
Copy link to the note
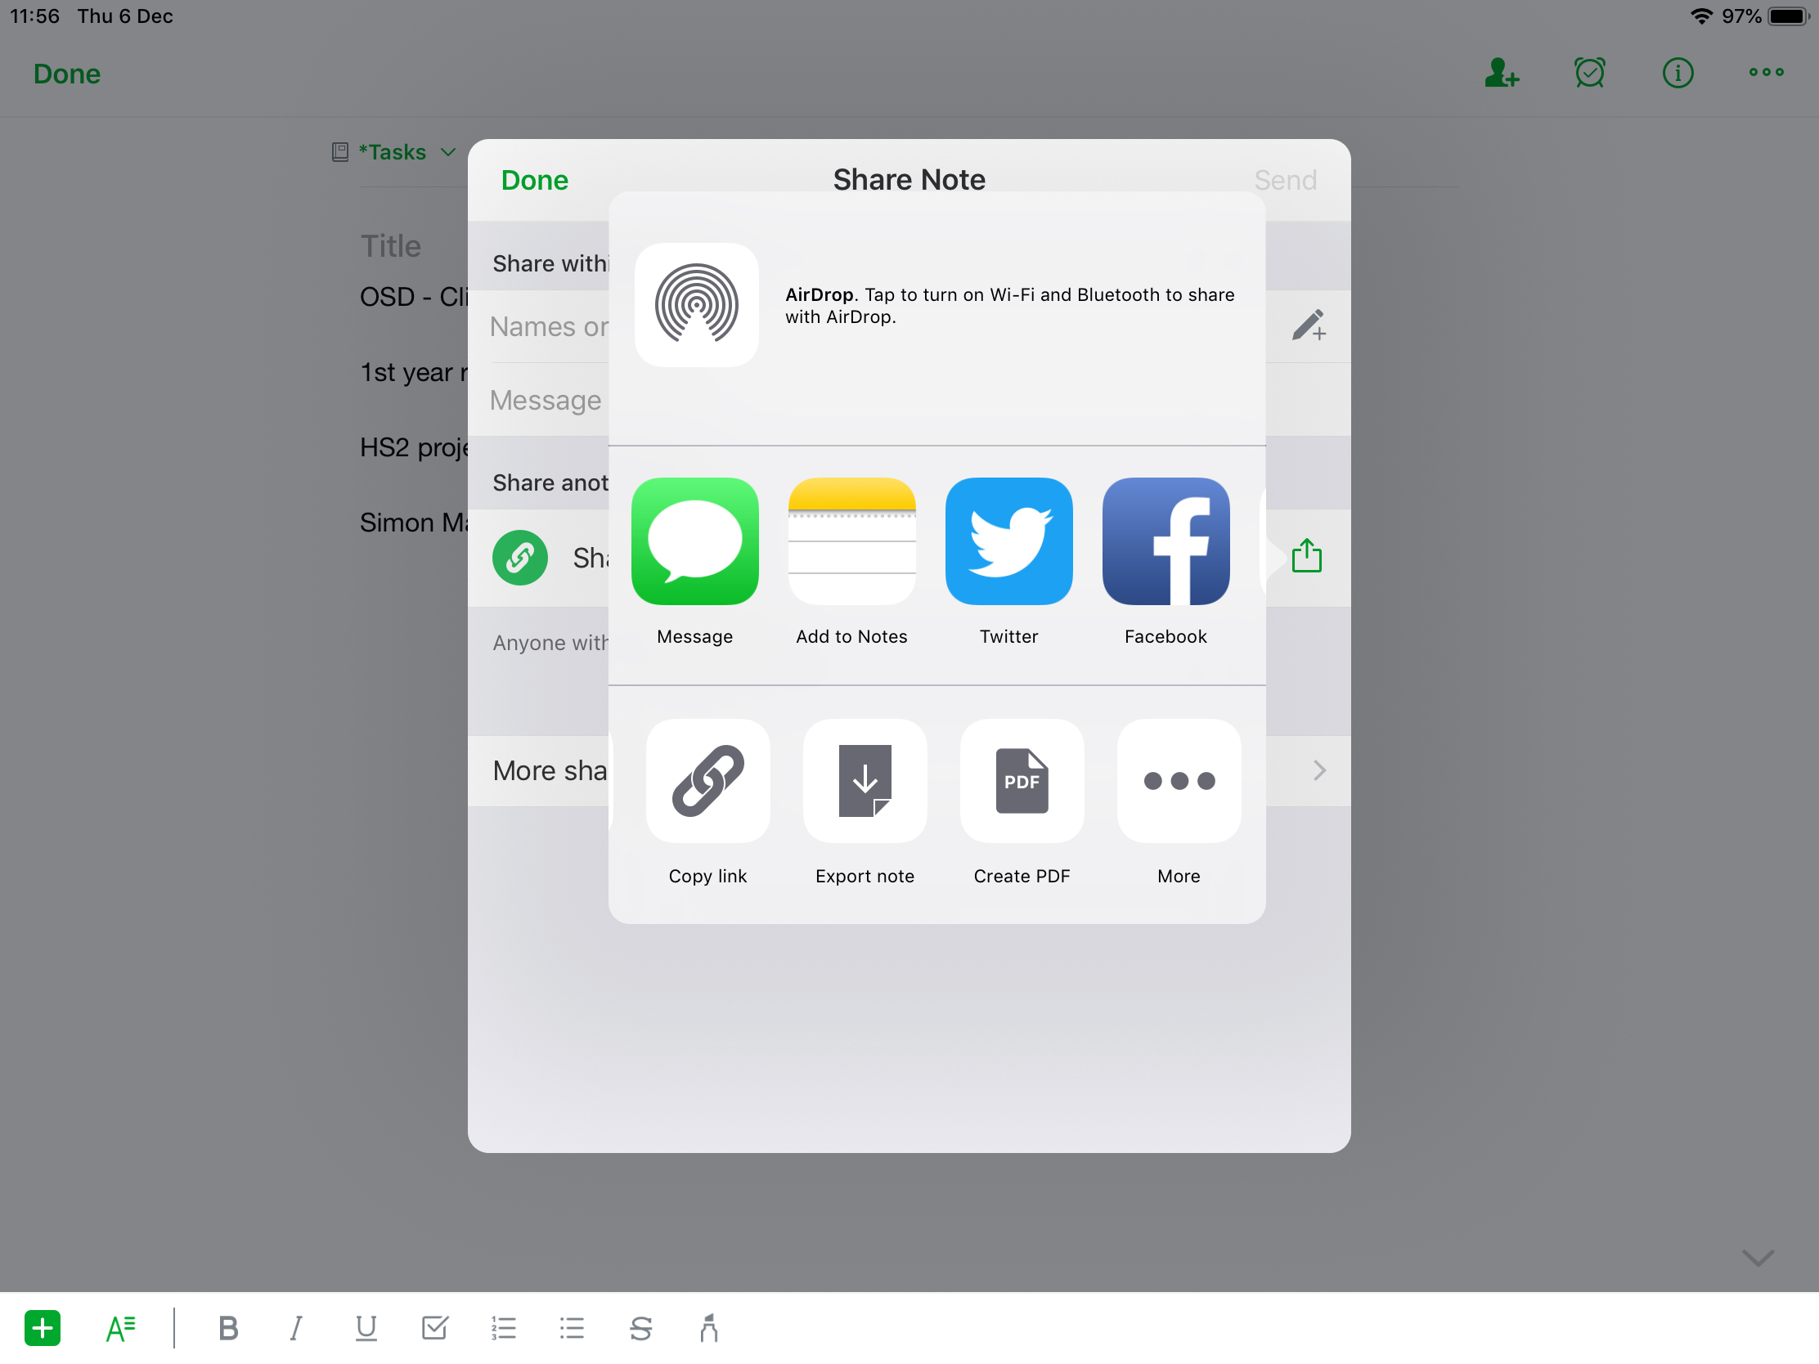(x=708, y=781)
